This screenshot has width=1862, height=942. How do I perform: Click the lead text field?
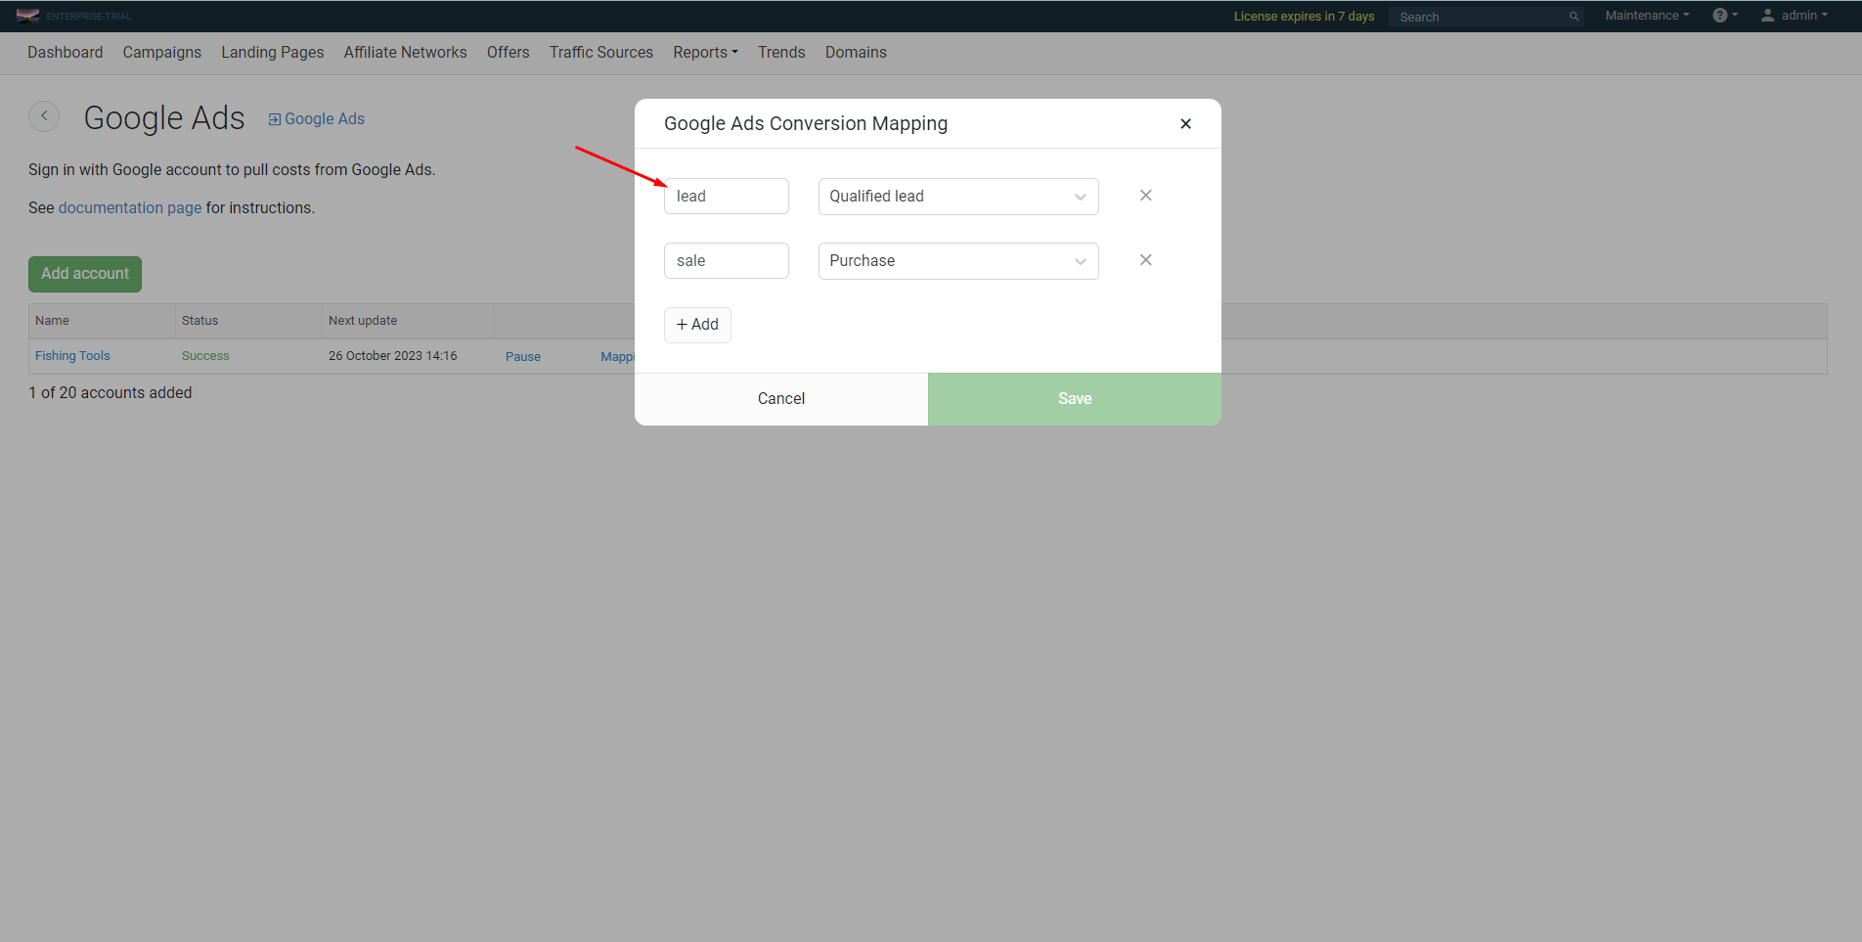(727, 197)
